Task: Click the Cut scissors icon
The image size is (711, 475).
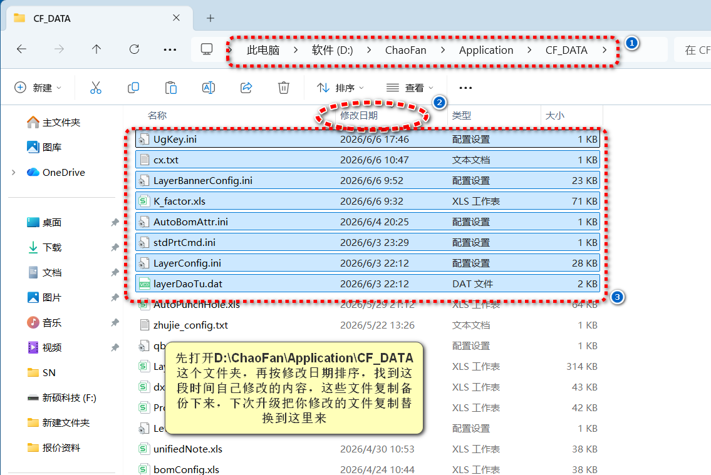Action: pos(96,88)
